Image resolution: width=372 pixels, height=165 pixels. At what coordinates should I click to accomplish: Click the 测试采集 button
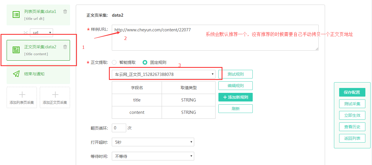[x=352, y=104]
